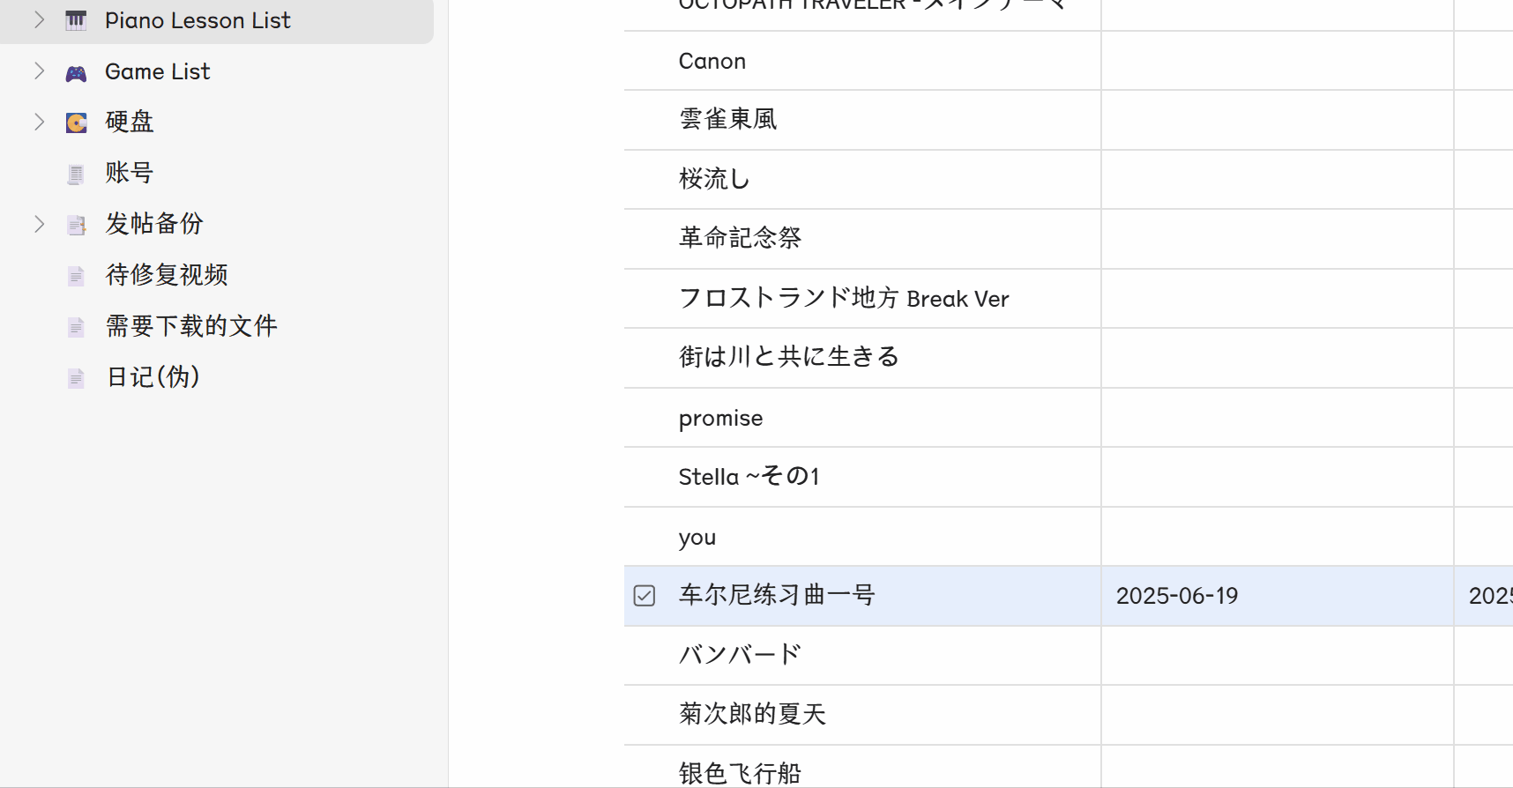This screenshot has height=788, width=1513.
Task: Expand the 发帖备份 page tree
Action: (x=39, y=224)
